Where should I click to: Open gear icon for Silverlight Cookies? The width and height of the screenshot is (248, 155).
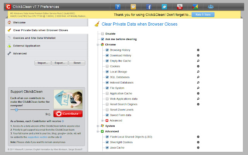tap(198, 142)
